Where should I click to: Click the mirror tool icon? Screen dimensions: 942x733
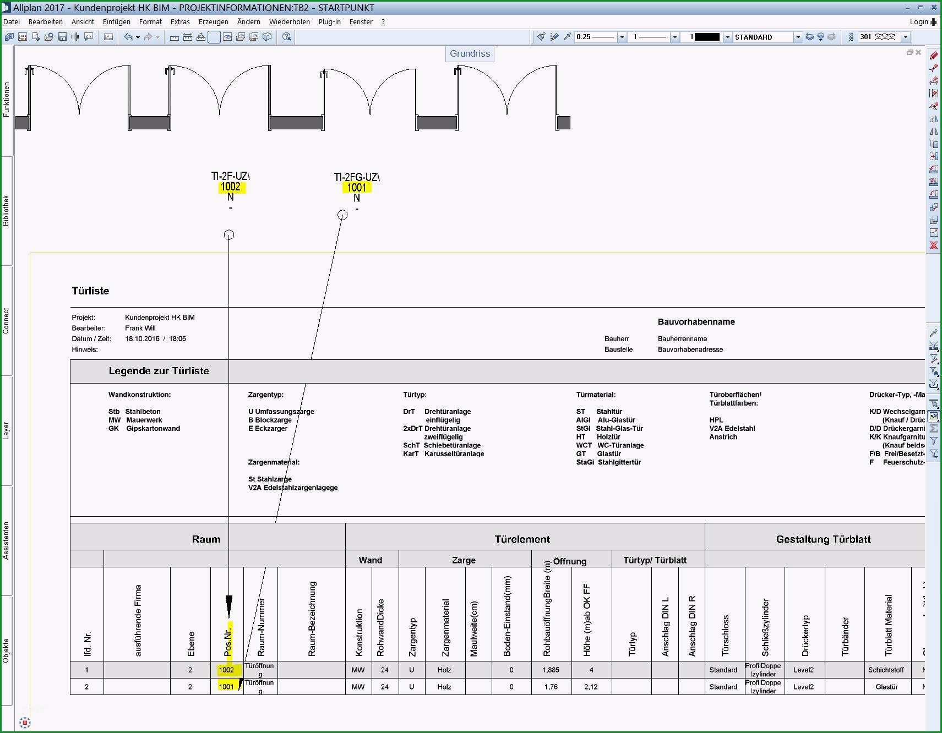click(934, 131)
